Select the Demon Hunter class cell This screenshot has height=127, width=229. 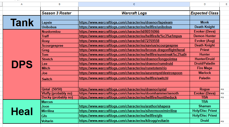205,36
